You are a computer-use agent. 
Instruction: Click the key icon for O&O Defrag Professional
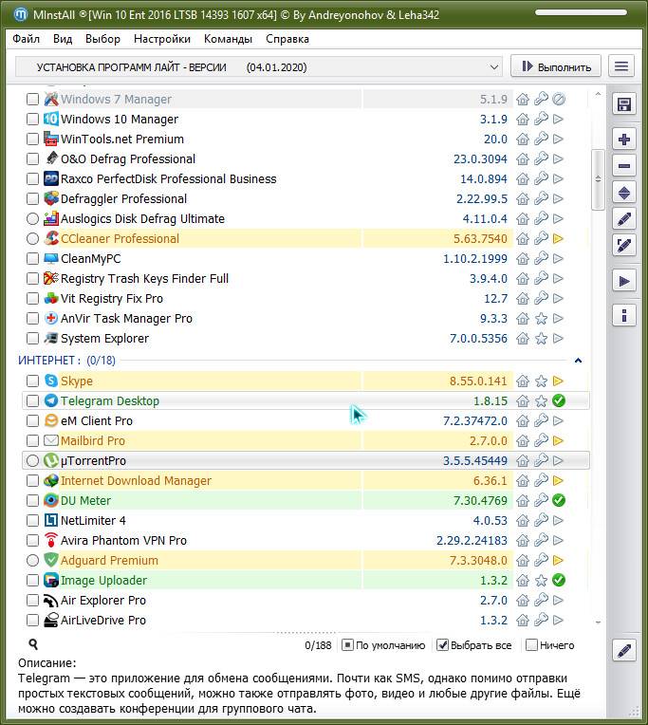(541, 159)
